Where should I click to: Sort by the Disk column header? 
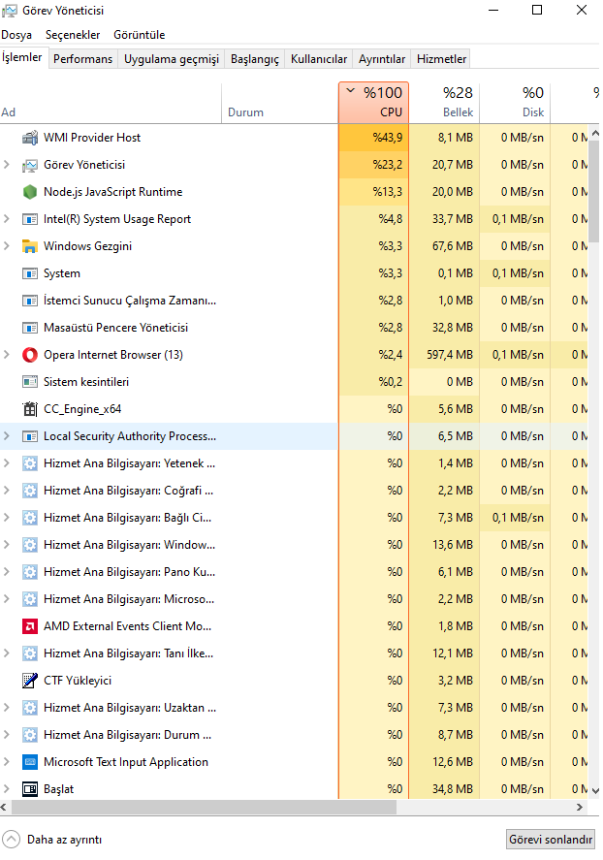[x=516, y=103]
